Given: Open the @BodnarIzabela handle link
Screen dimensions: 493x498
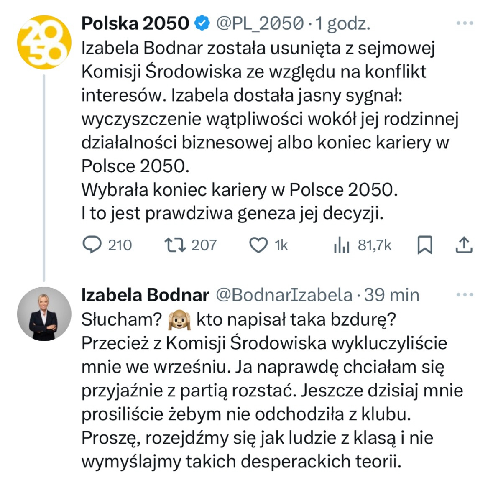Looking at the screenshot, I should click(x=284, y=295).
